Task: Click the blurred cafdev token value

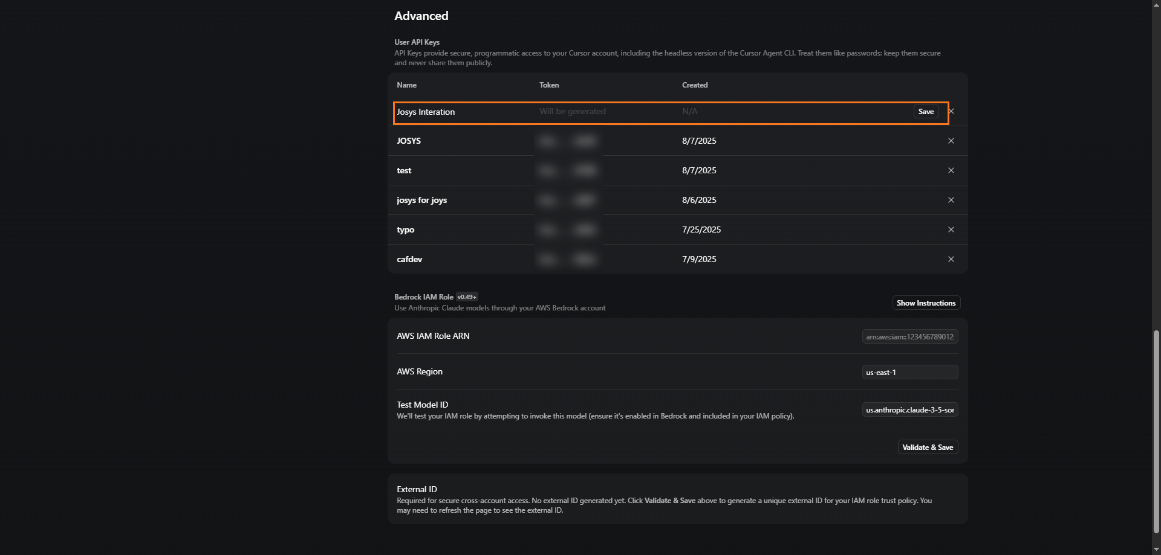Action: point(568,260)
